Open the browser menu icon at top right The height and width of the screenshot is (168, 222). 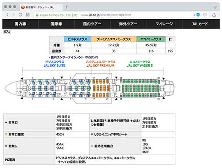point(215,7)
